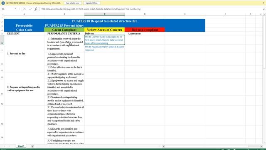Click the '3.3 Firefighting strategies' cell

pos(64,142)
